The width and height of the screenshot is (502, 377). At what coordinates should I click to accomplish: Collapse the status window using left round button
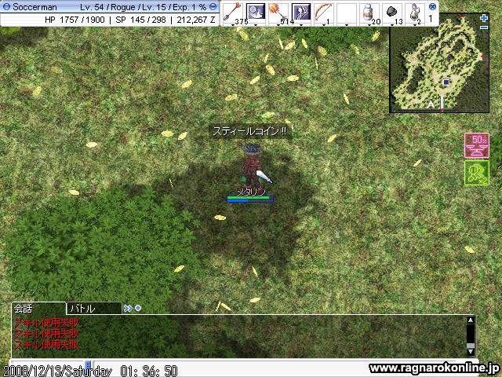point(6,6)
